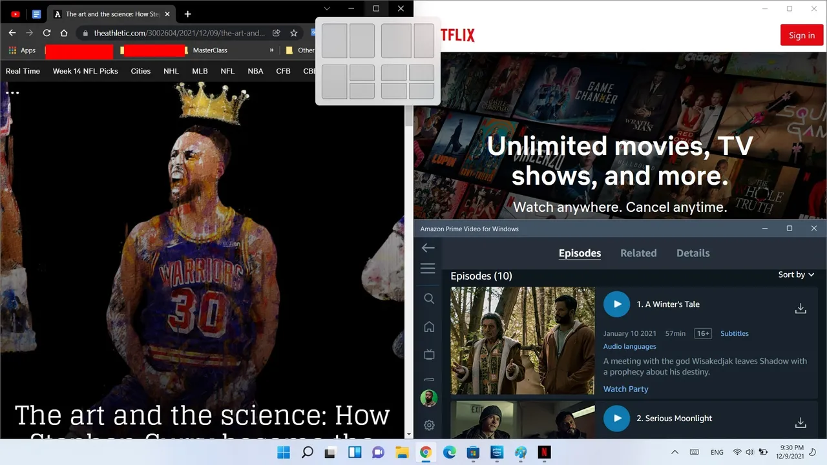The width and height of the screenshot is (827, 465).
Task: Open the Windows Start menu
Action: point(284,452)
